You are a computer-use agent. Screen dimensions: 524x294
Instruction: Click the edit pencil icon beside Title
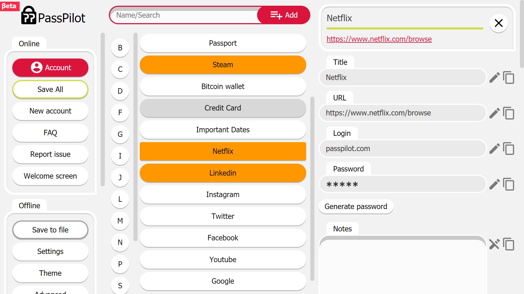[494, 78]
